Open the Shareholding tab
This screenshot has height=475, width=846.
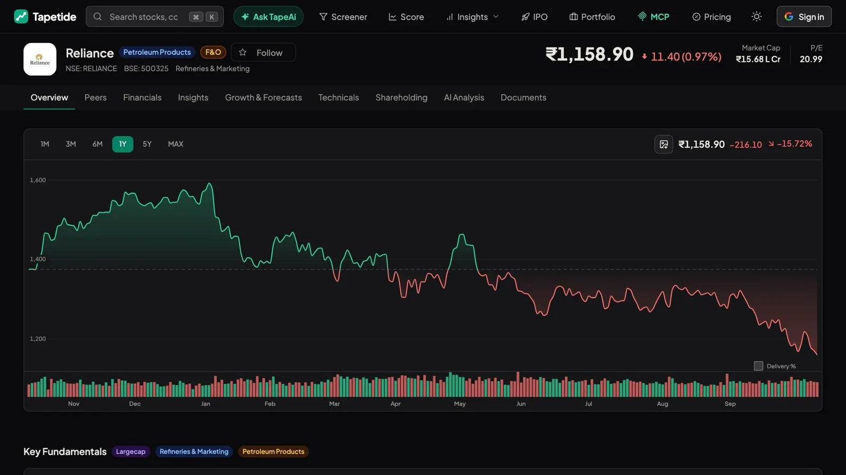click(401, 98)
